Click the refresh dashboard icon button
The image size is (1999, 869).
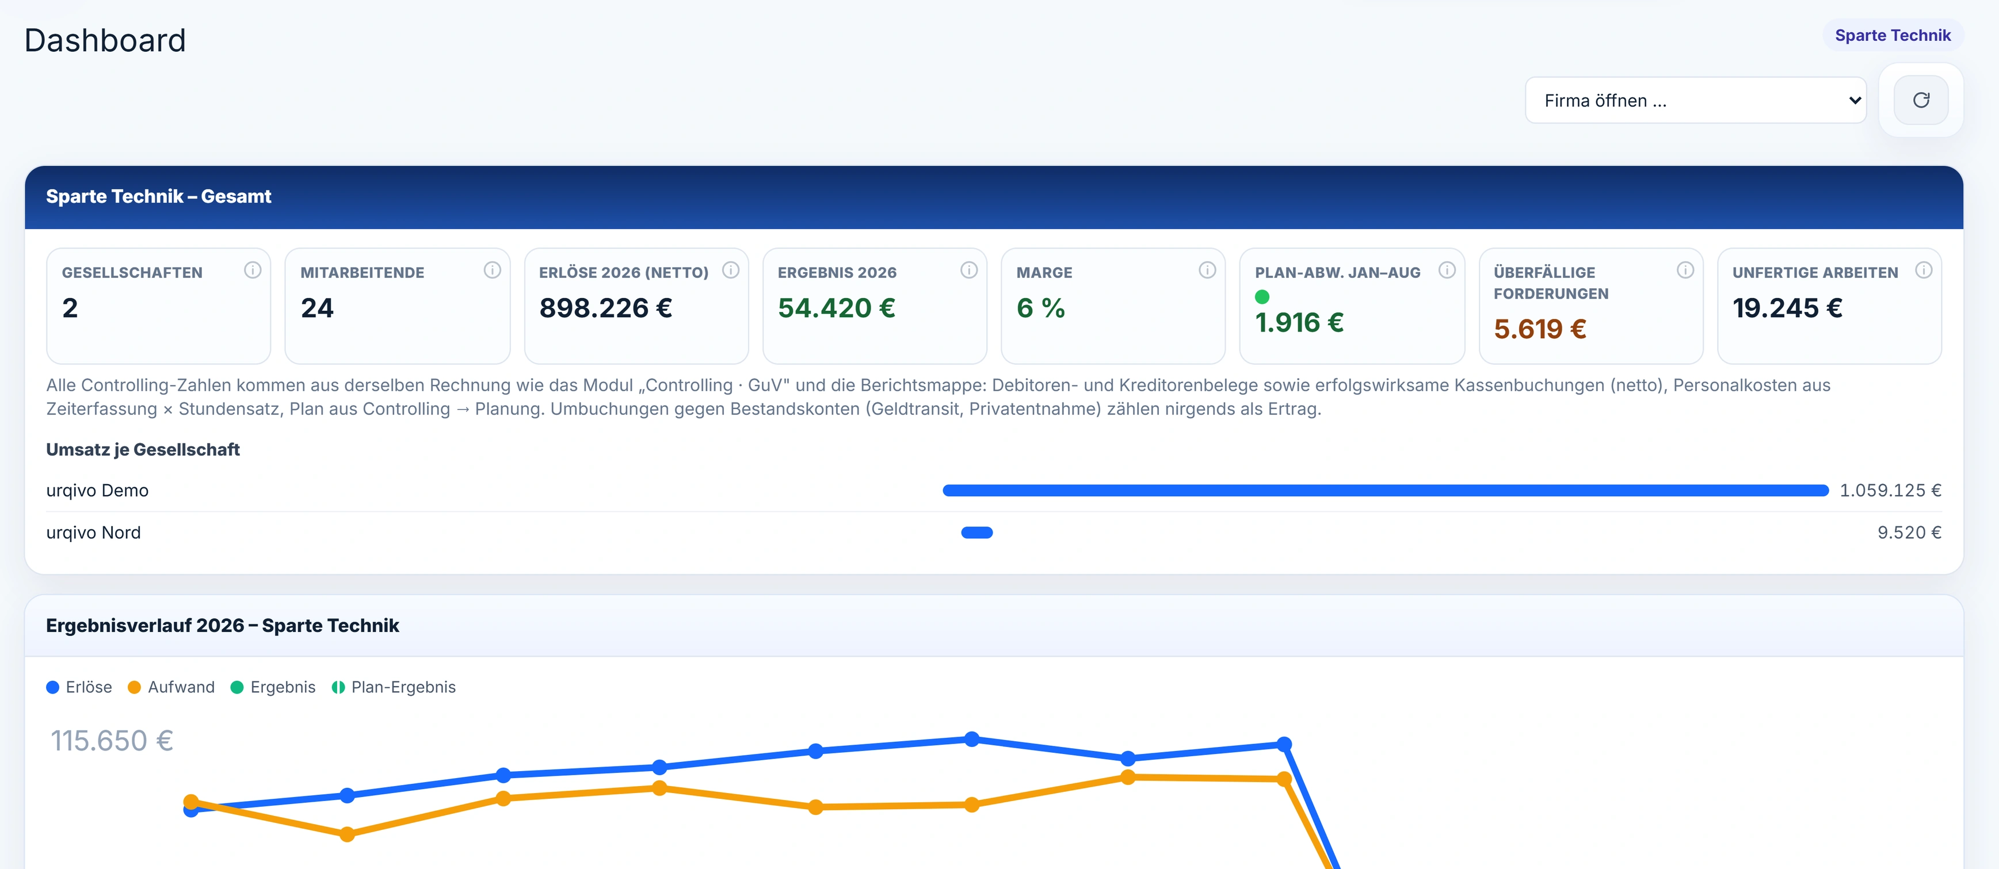[x=1921, y=100]
